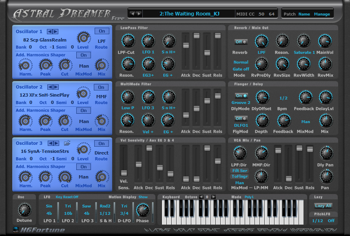This screenshot has width=350, height=236.
Task: Choose previous Oscillator 2 waveform arrow
Action: pos(50,87)
